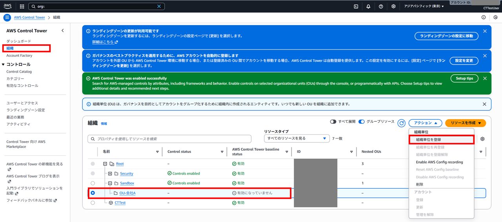Open the info panel icon at top right
Image resolution: width=502 pixels, height=222 pixels.
click(484, 18)
